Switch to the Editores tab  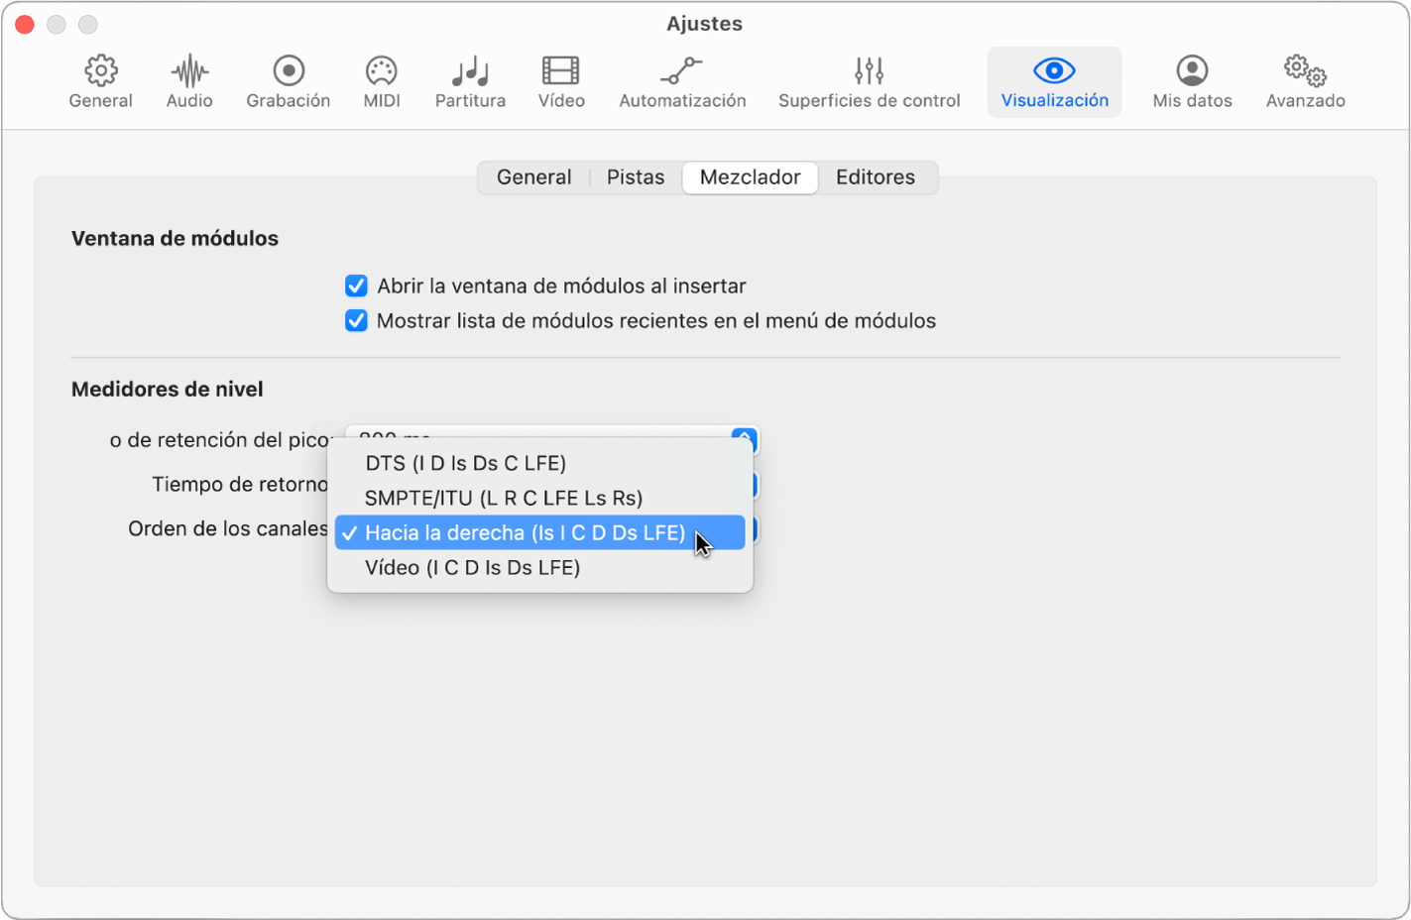click(x=875, y=177)
